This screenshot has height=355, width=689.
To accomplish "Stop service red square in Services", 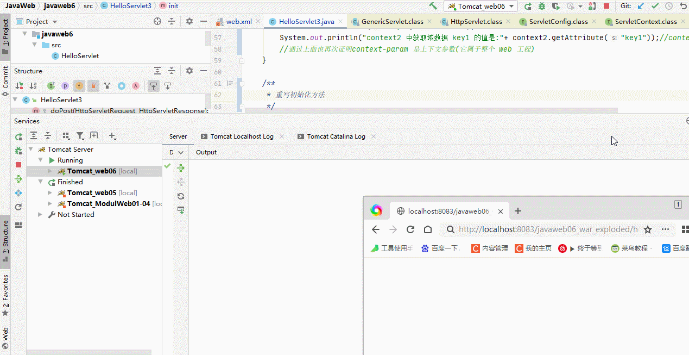I will [18, 165].
